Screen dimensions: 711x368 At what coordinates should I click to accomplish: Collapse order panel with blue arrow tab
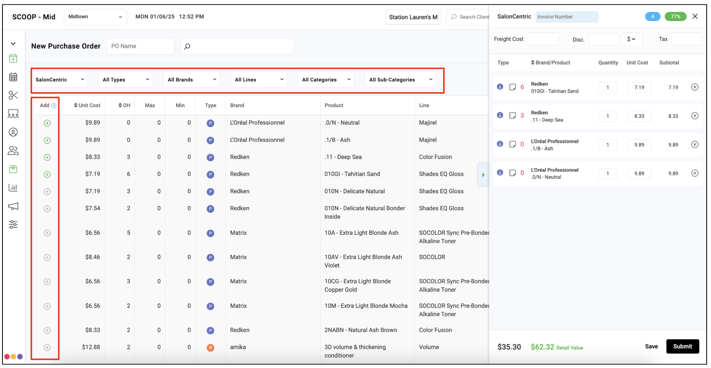pyautogui.click(x=484, y=175)
